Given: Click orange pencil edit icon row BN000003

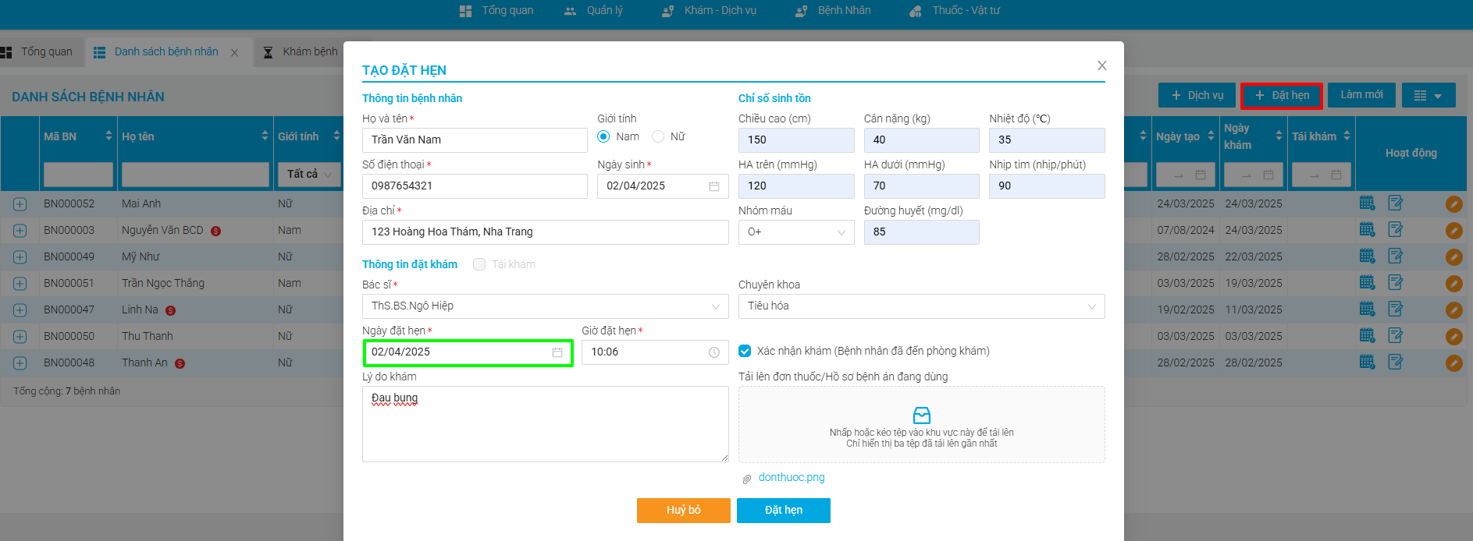Looking at the screenshot, I should pos(1453,231).
